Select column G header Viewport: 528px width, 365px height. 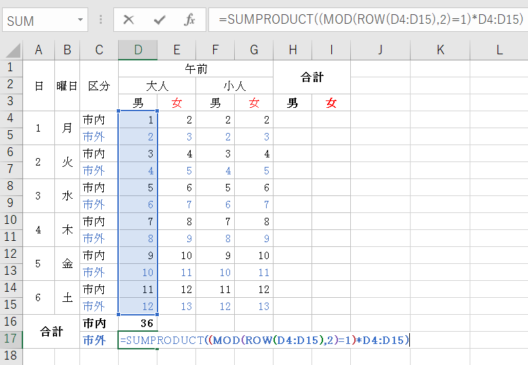[254, 50]
